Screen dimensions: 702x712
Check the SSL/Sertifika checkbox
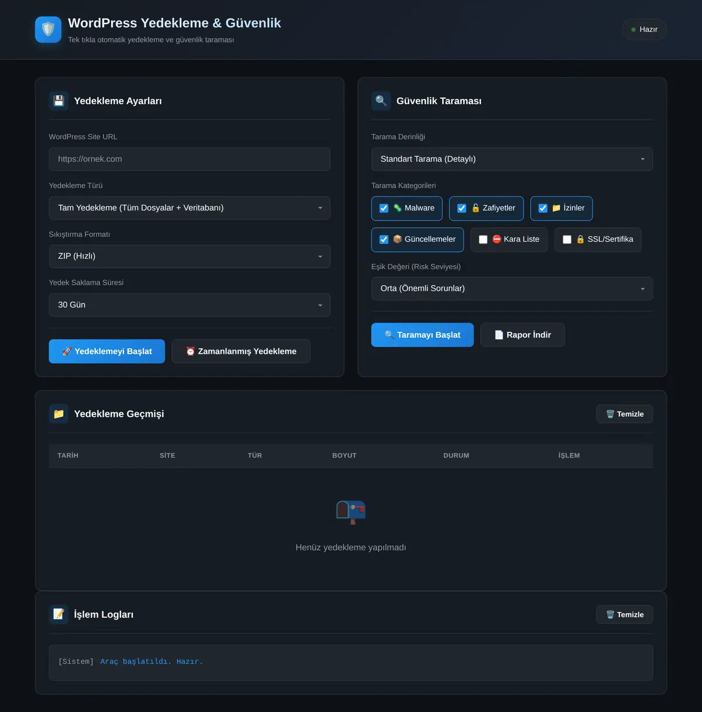(567, 240)
